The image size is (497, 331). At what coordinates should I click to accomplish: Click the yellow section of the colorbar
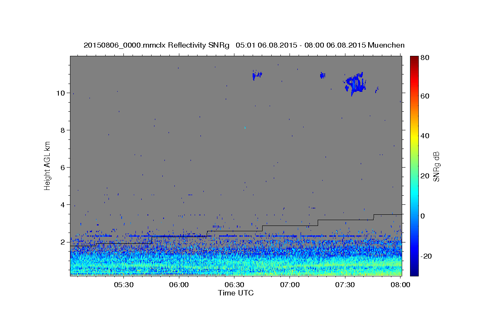pyautogui.click(x=414, y=137)
